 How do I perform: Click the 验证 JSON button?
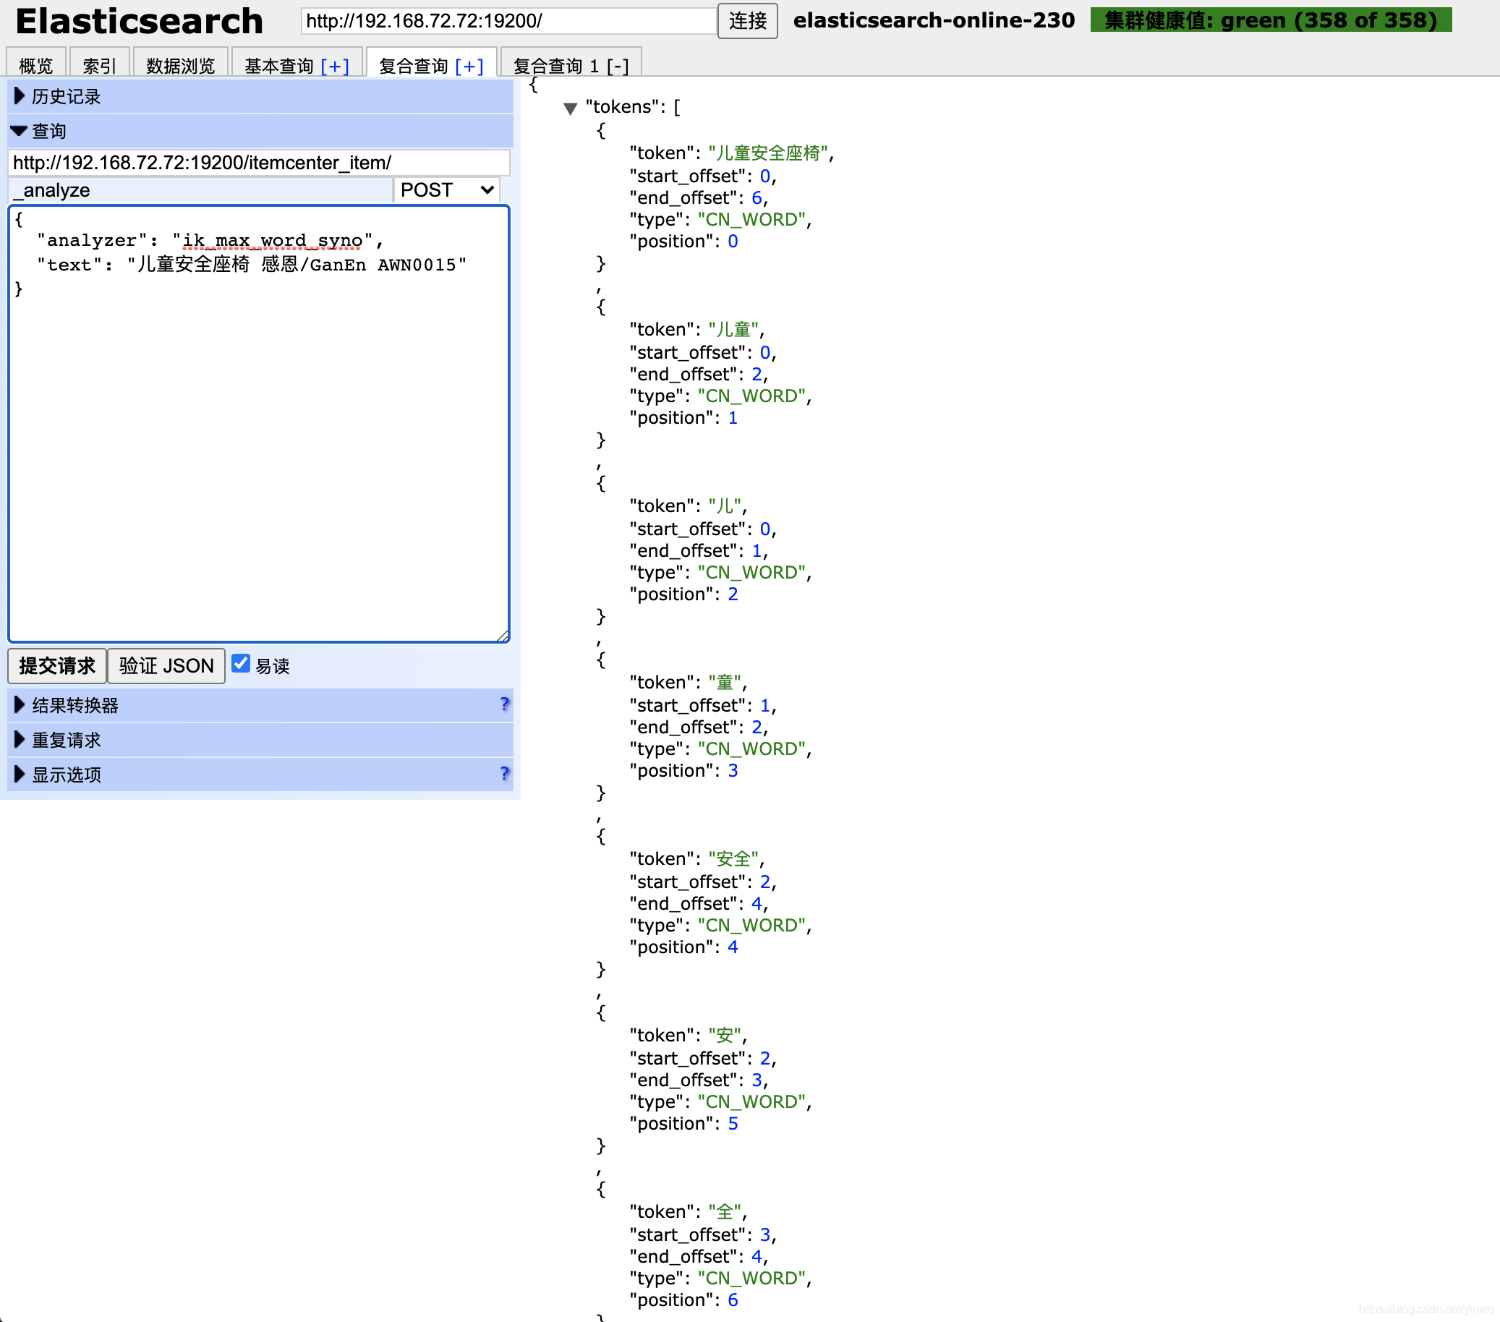166,665
